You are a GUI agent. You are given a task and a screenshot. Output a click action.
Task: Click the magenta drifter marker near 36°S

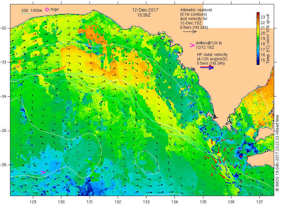[43, 173]
